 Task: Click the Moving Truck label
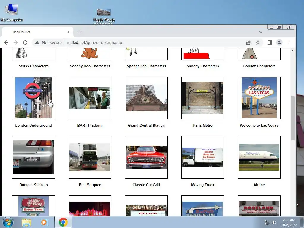(203, 185)
